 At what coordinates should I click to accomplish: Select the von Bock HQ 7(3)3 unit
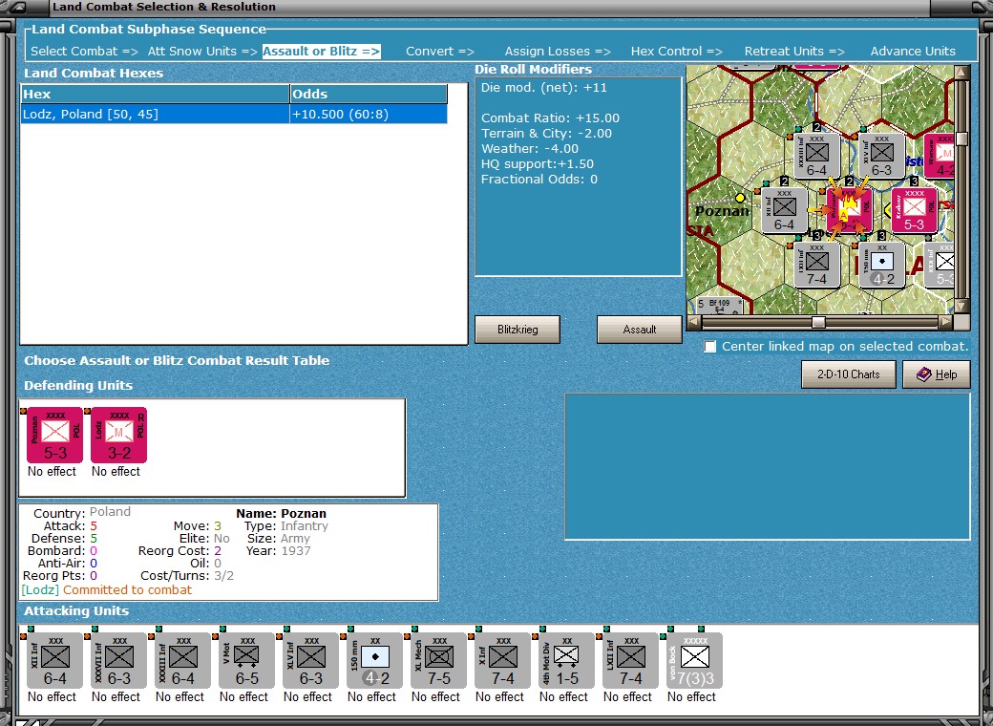(695, 660)
